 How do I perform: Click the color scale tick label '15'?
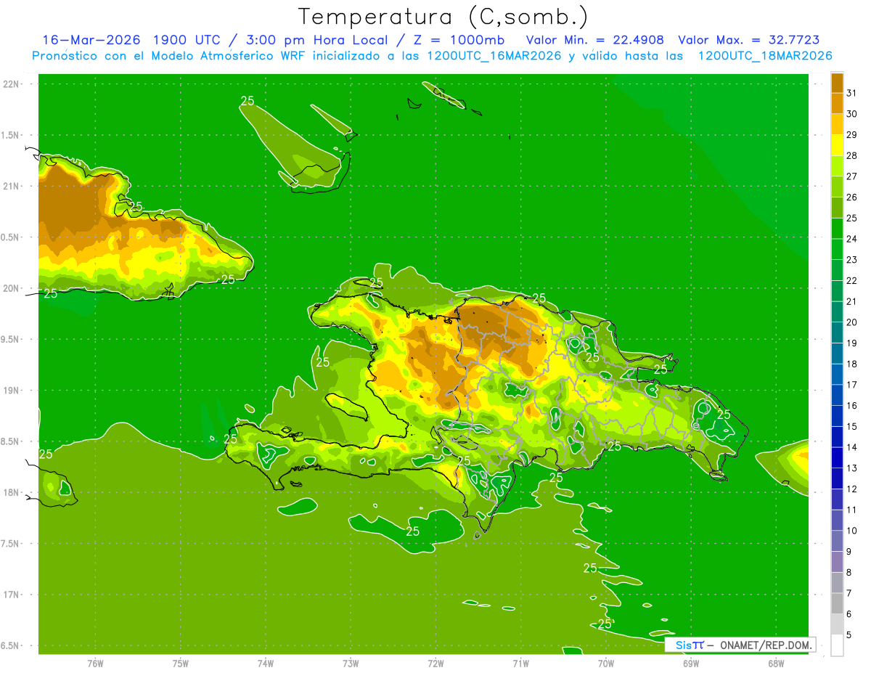point(851,426)
